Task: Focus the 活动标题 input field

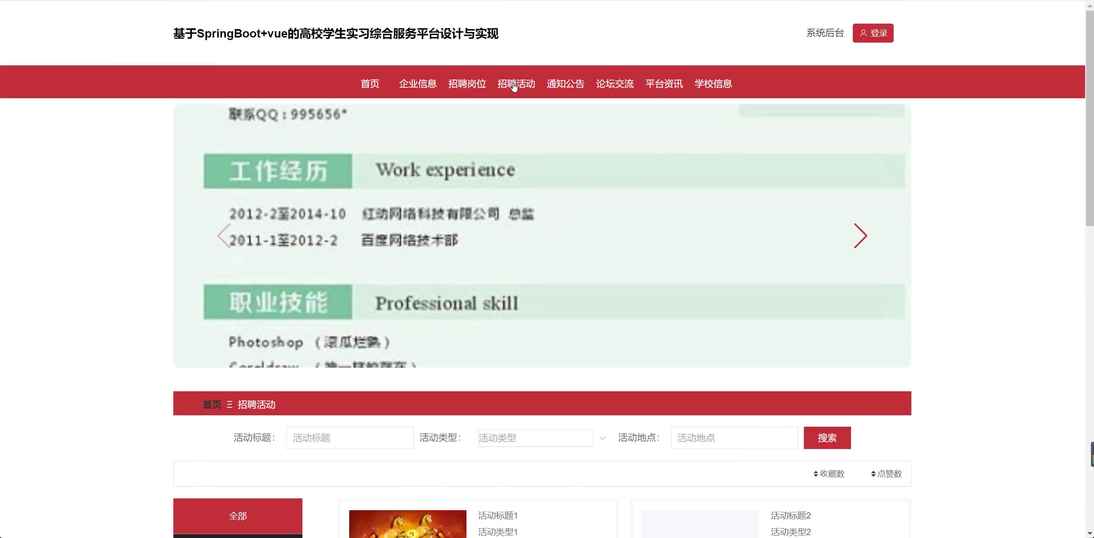Action: (x=350, y=438)
